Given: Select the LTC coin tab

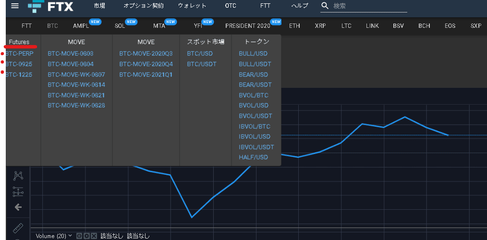Looking at the screenshot, I should tap(346, 26).
